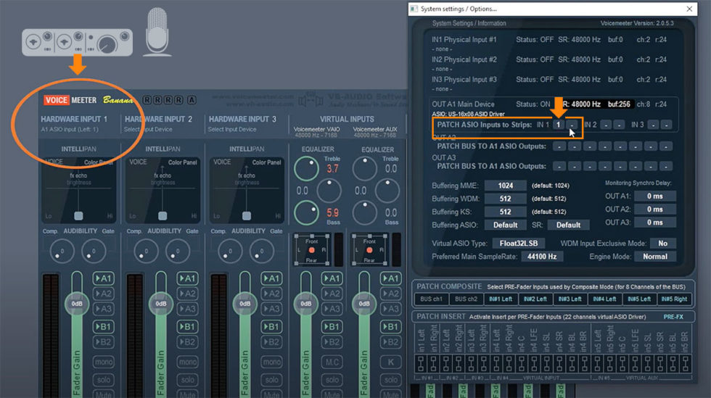Open Buffering ASIO Default selector
The width and height of the screenshot is (711, 398).
point(505,225)
